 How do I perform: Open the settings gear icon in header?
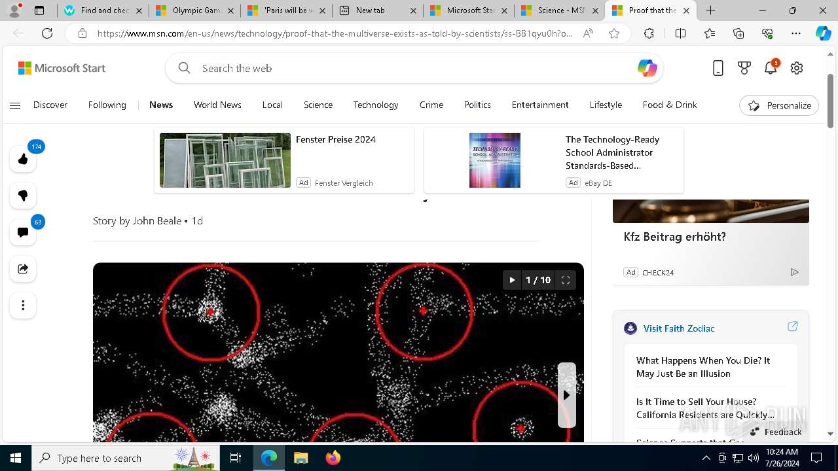click(797, 68)
